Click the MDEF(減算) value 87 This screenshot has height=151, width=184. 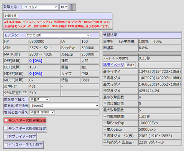tap(31, 80)
